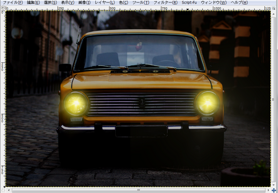Open the 色(C) menu

(x=123, y=3)
